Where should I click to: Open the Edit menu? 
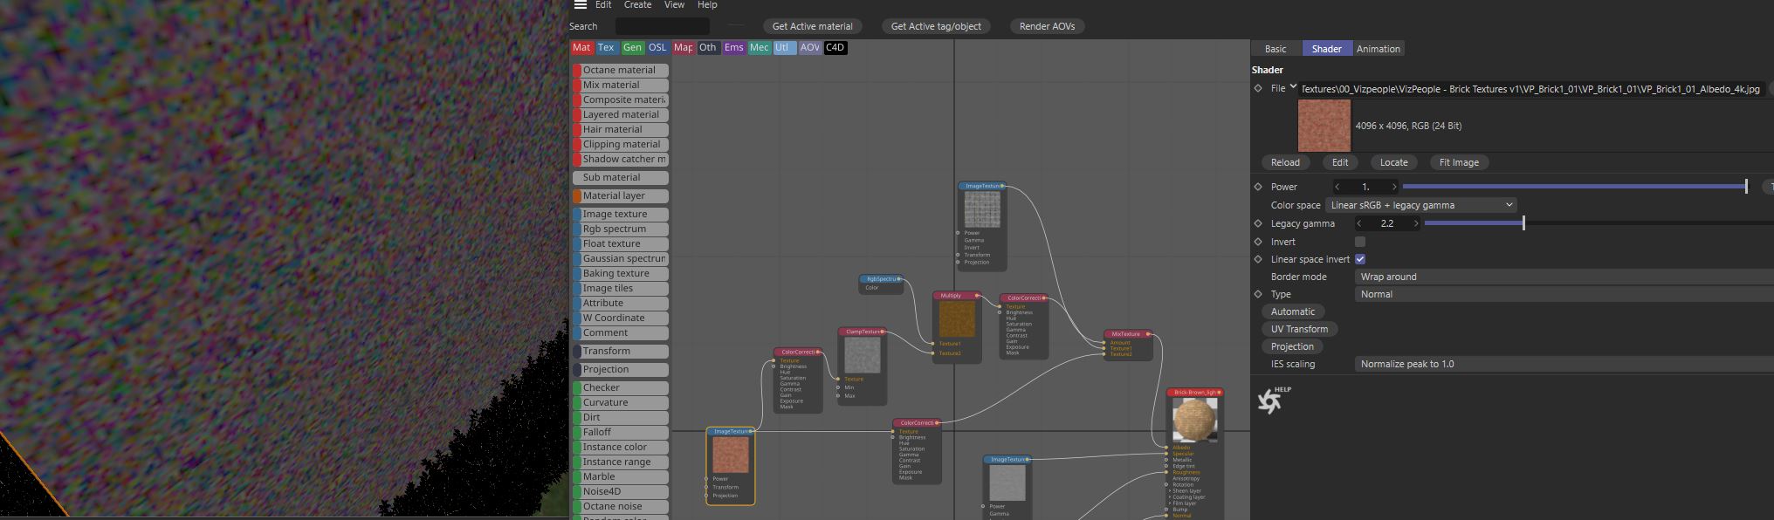(x=603, y=5)
